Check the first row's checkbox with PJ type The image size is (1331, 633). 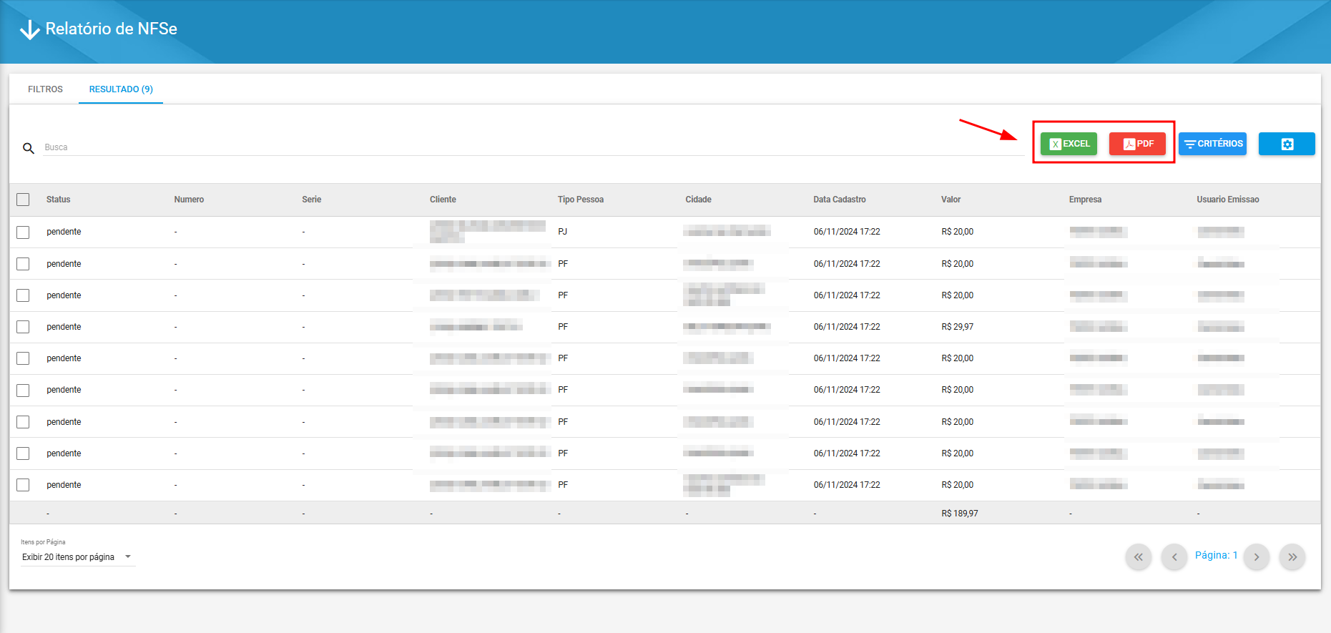(x=23, y=232)
